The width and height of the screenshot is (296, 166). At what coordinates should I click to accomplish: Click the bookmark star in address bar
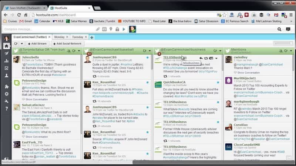pyautogui.click(x=225, y=15)
